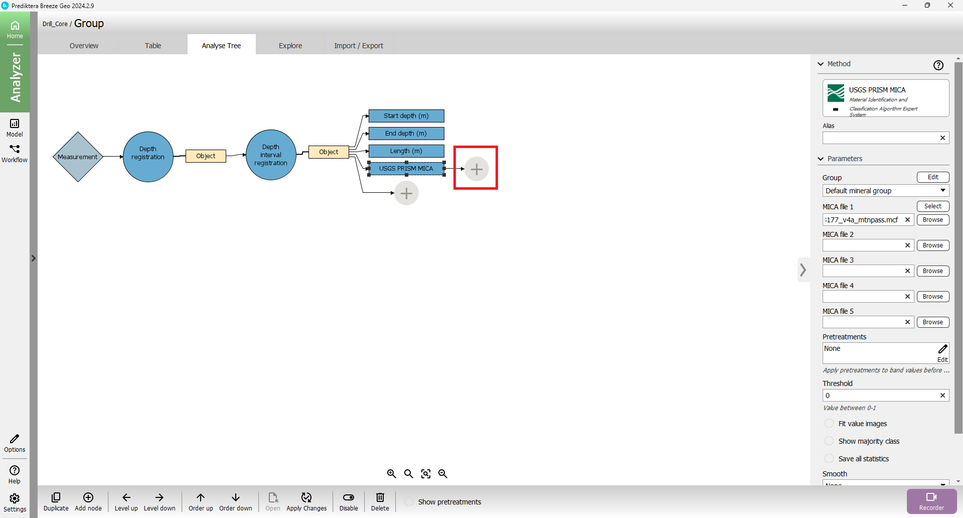Open the Recorder tool
Screen dimensions: 963x518
(x=931, y=501)
